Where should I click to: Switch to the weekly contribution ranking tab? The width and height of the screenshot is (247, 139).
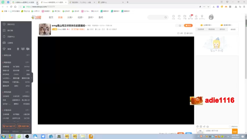click(211, 29)
